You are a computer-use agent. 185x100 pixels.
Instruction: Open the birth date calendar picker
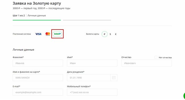click(x=114, y=78)
